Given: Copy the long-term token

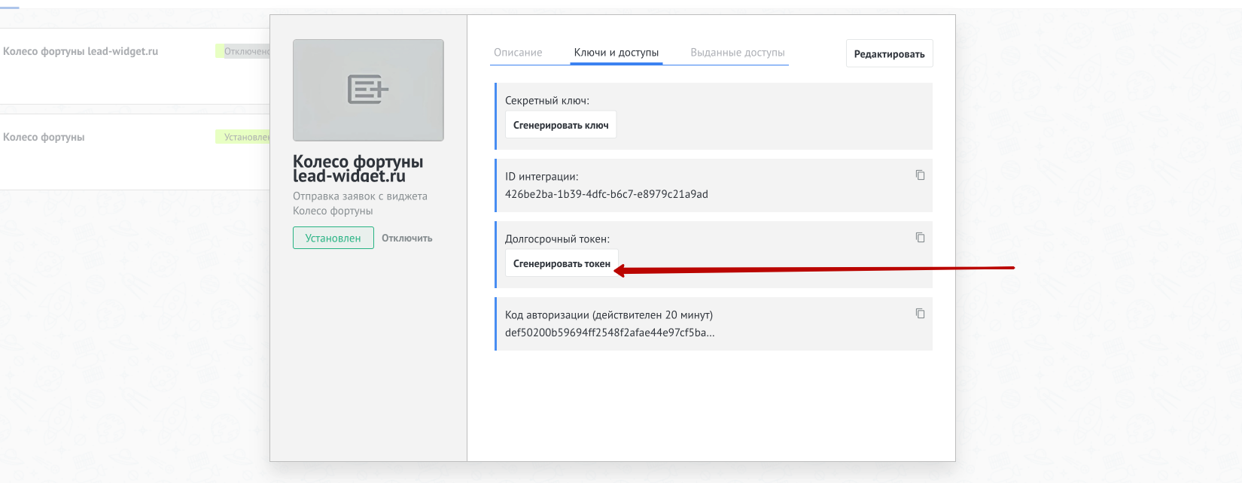Looking at the screenshot, I should 920,238.
